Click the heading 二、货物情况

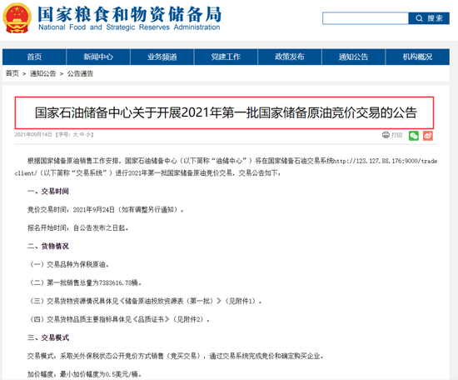pos(48,246)
